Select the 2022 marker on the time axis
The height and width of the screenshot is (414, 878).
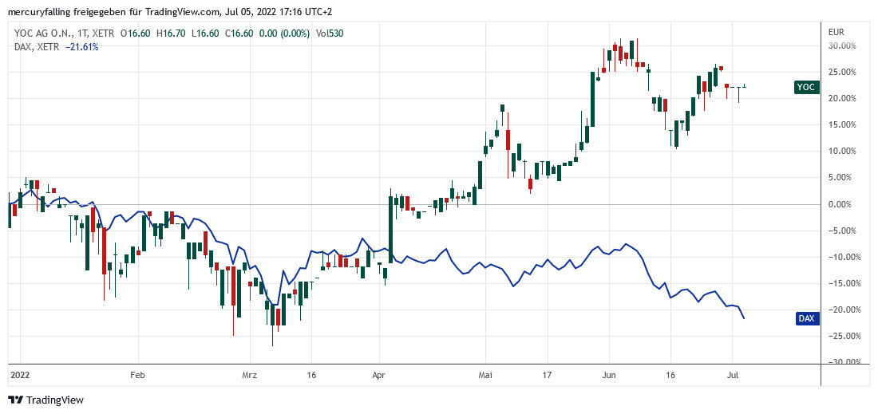(18, 373)
